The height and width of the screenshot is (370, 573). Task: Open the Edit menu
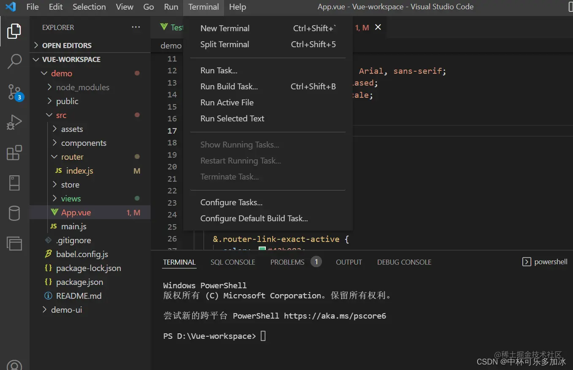(56, 7)
